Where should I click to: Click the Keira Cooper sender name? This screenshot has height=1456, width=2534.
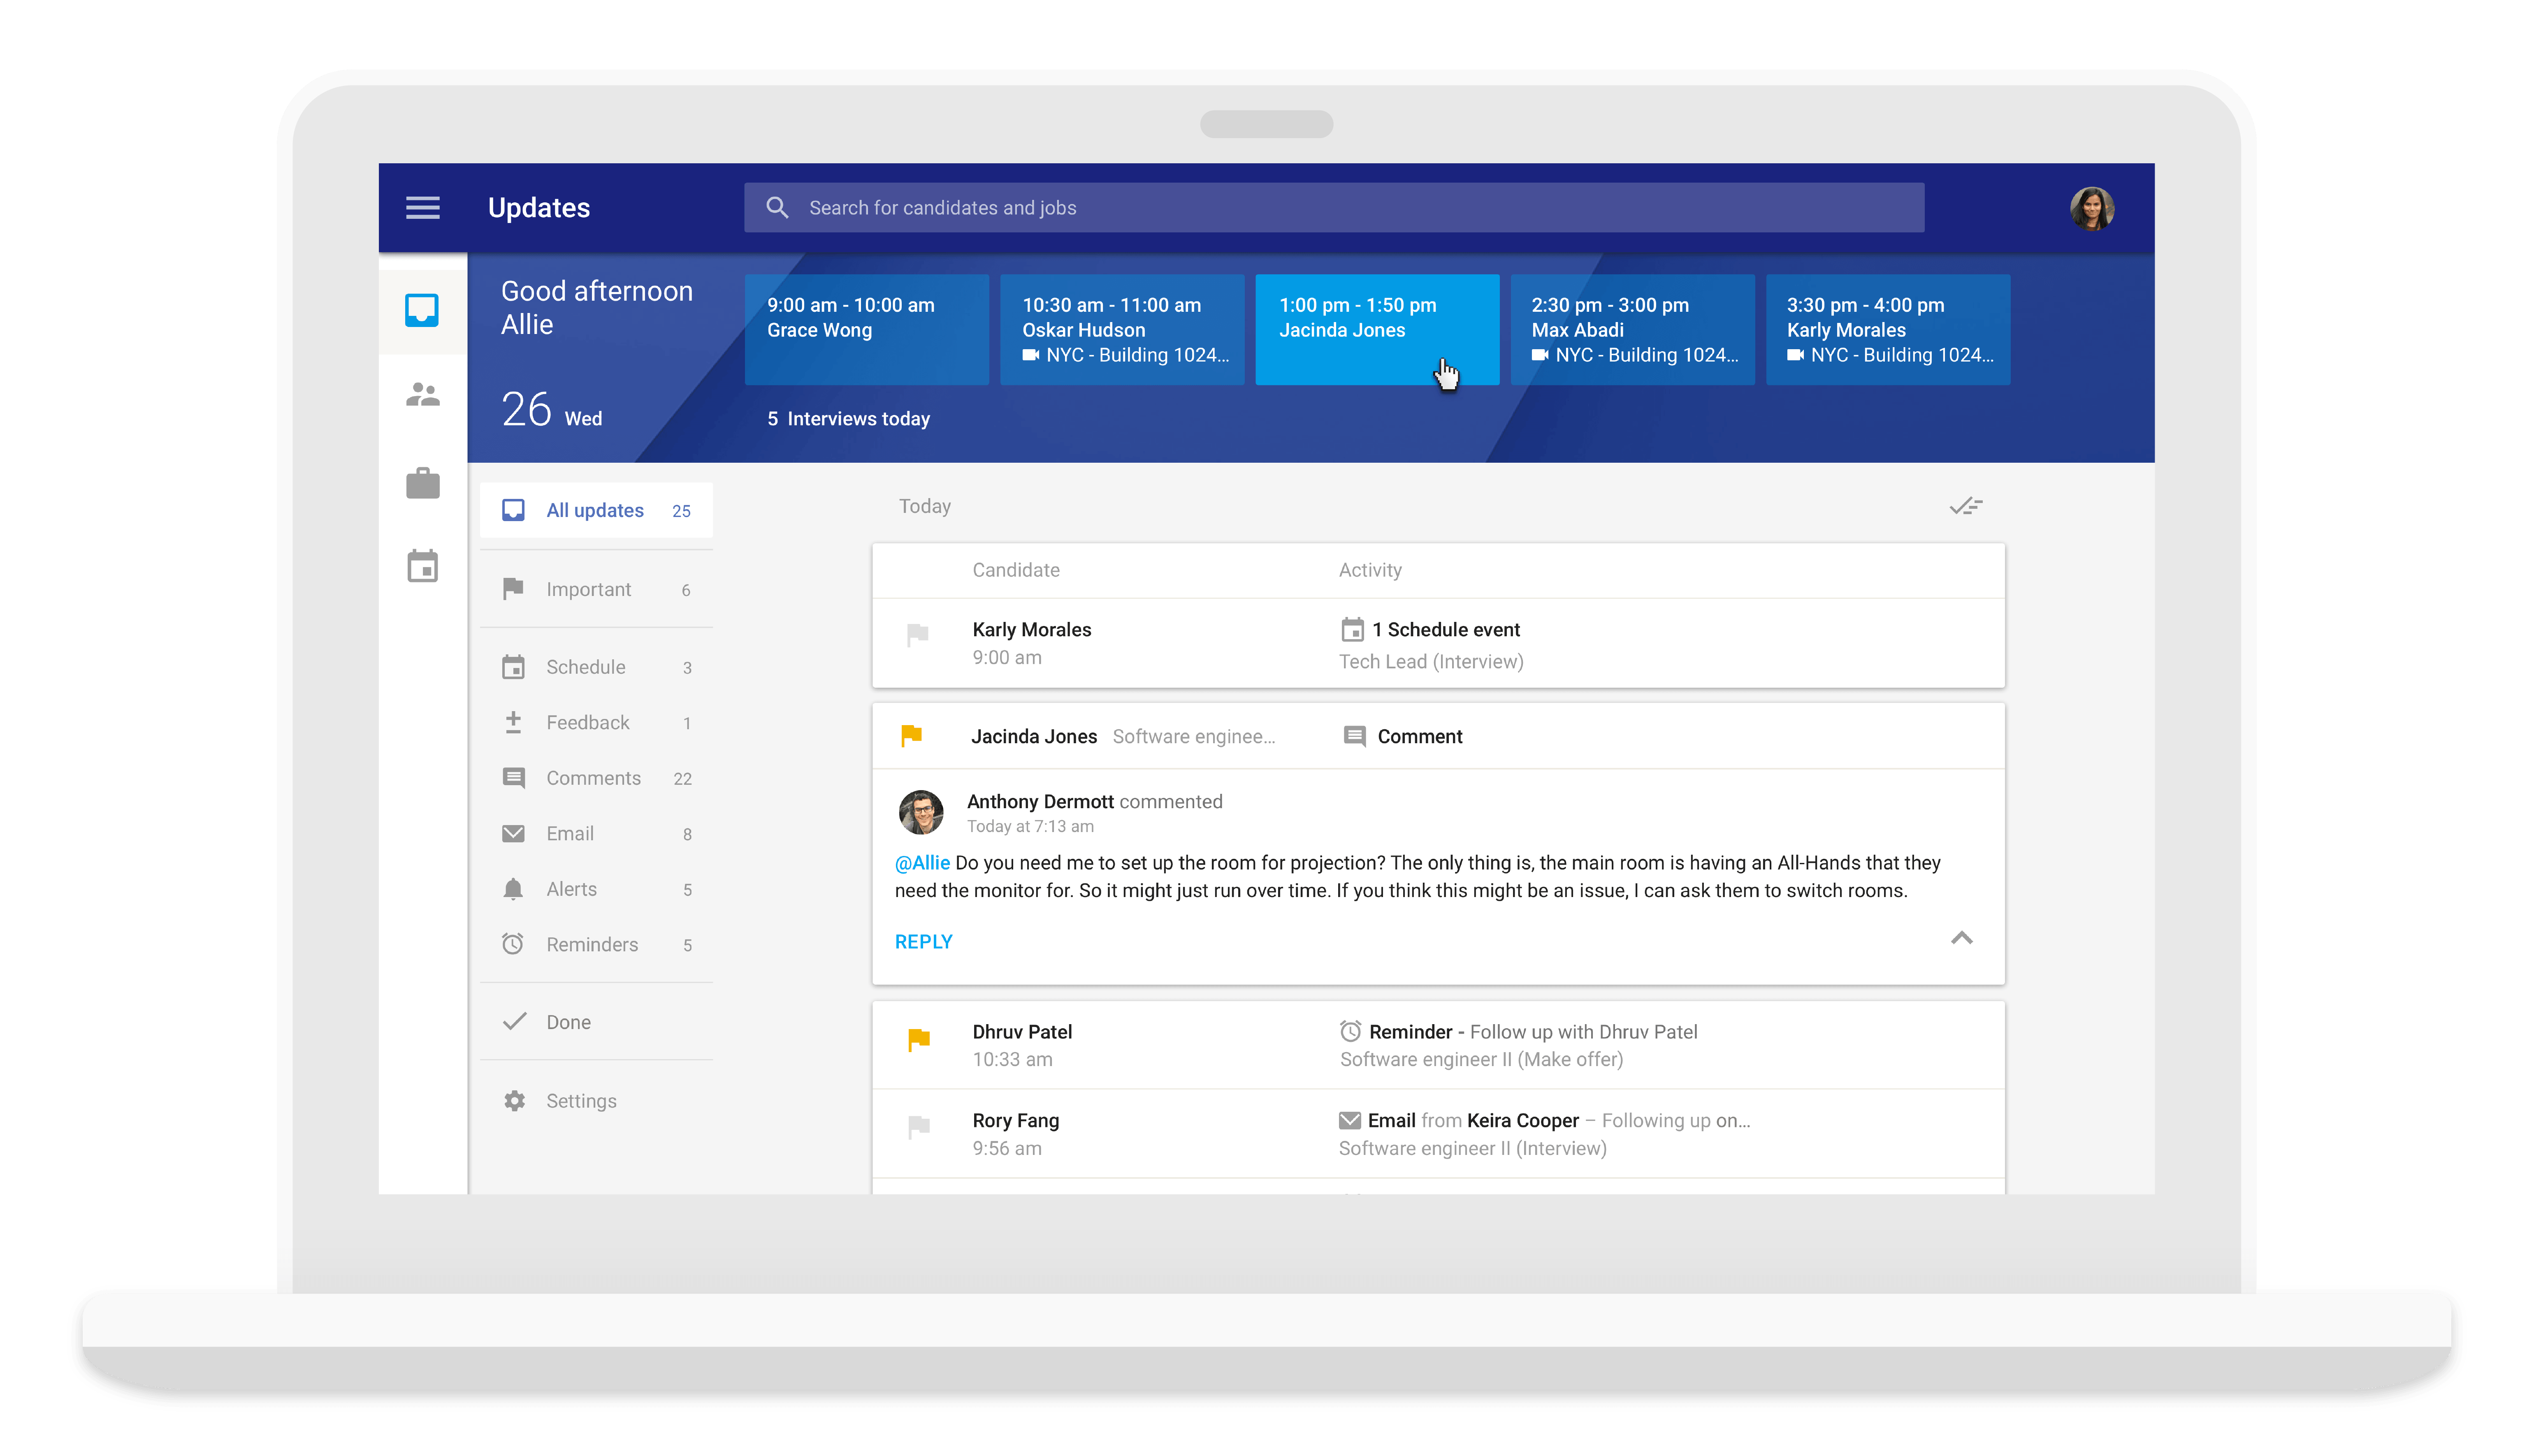[1522, 1121]
